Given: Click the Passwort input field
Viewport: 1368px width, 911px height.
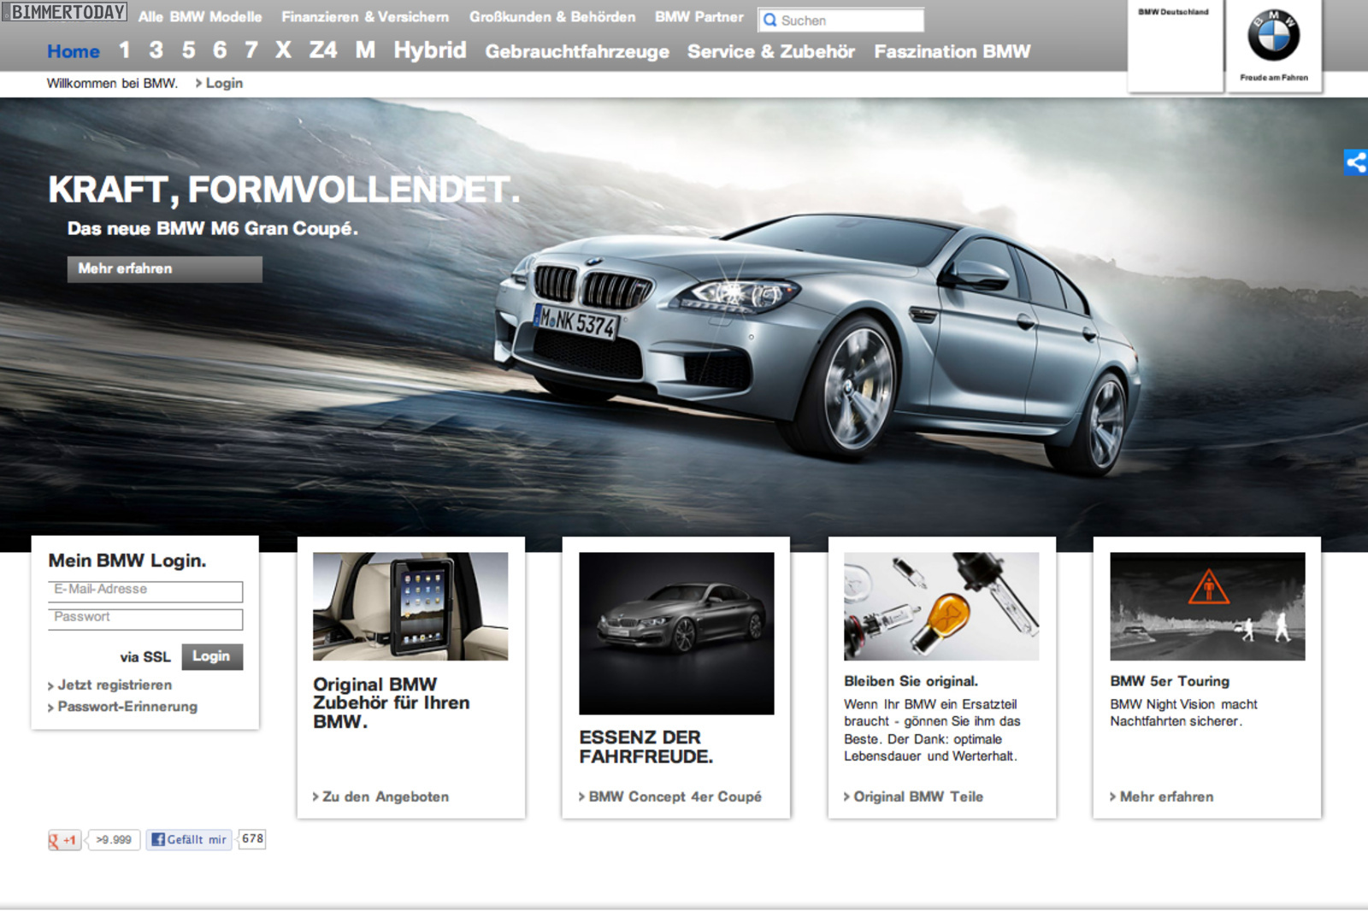Looking at the screenshot, I should click(145, 618).
